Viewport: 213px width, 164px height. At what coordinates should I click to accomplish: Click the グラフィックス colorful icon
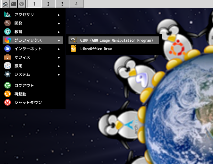point(8,40)
